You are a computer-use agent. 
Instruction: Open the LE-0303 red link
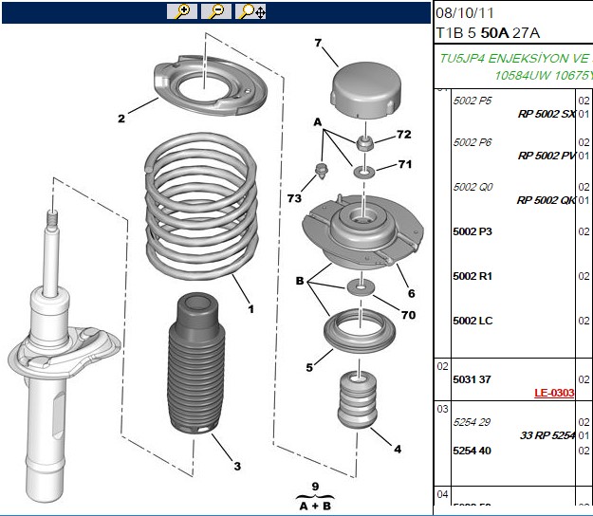(554, 393)
